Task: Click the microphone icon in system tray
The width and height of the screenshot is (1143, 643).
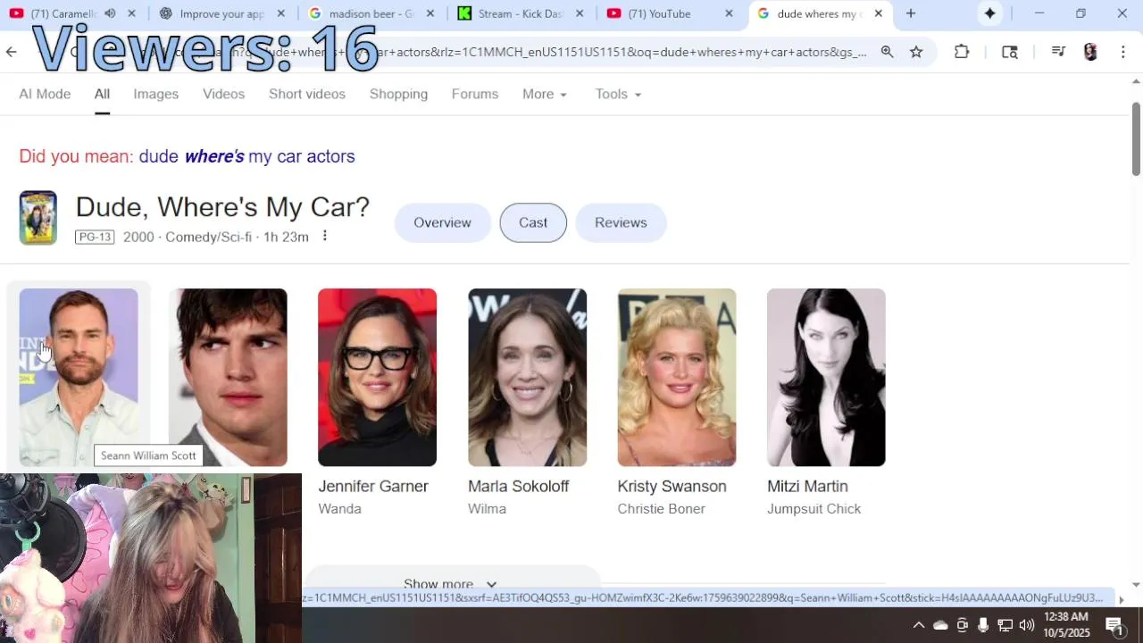Action: click(x=983, y=625)
